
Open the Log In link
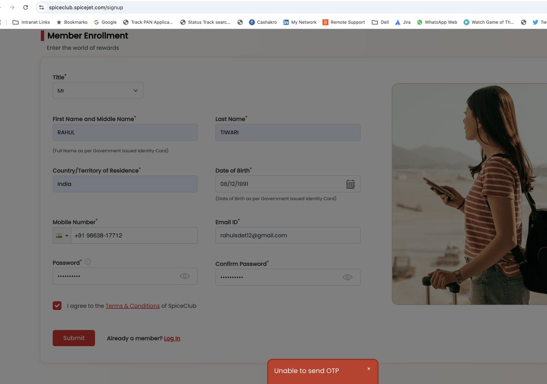click(x=172, y=338)
